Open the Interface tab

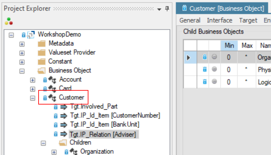click(x=219, y=20)
